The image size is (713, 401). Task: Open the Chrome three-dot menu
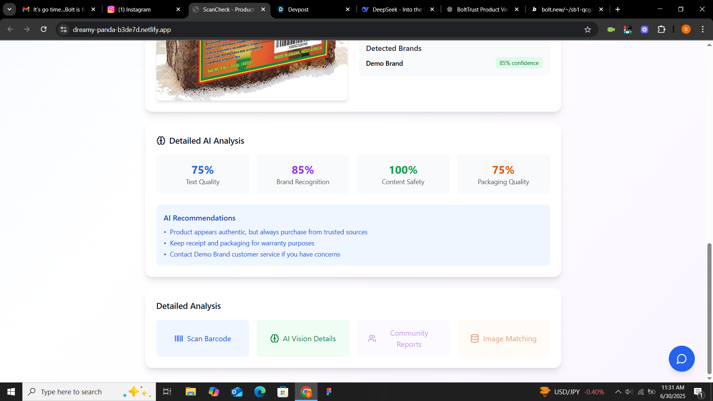[703, 29]
